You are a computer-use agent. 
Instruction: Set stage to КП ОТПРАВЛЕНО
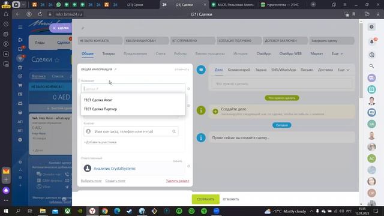(193, 41)
